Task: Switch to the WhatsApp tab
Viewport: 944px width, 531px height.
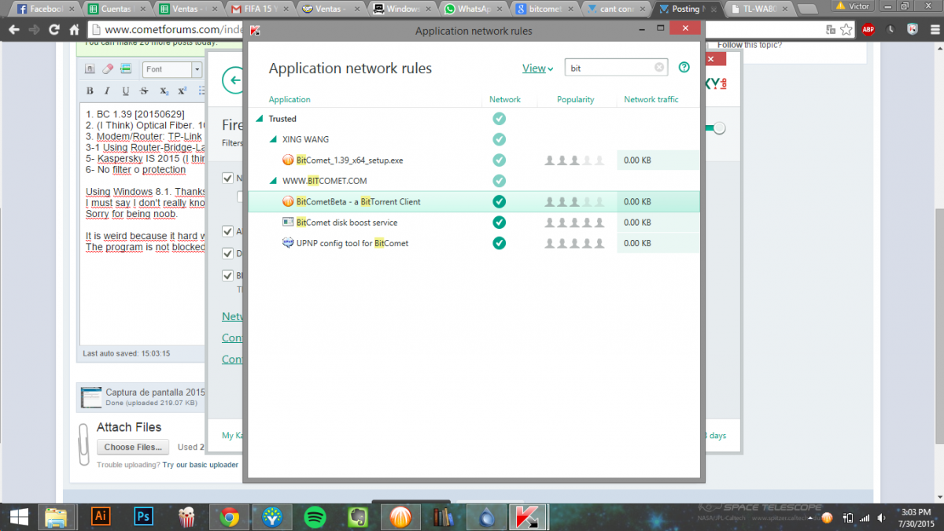Action: 474,9
